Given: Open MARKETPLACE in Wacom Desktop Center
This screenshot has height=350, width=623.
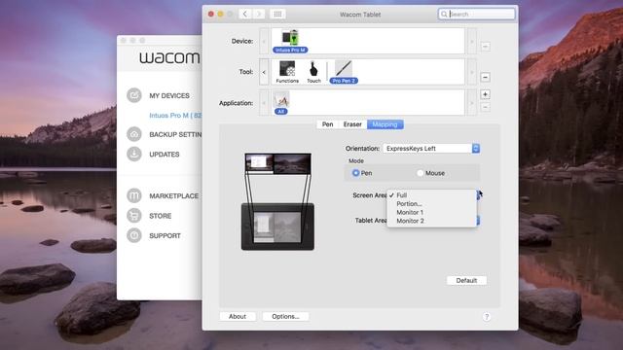Looking at the screenshot, I should coord(173,196).
